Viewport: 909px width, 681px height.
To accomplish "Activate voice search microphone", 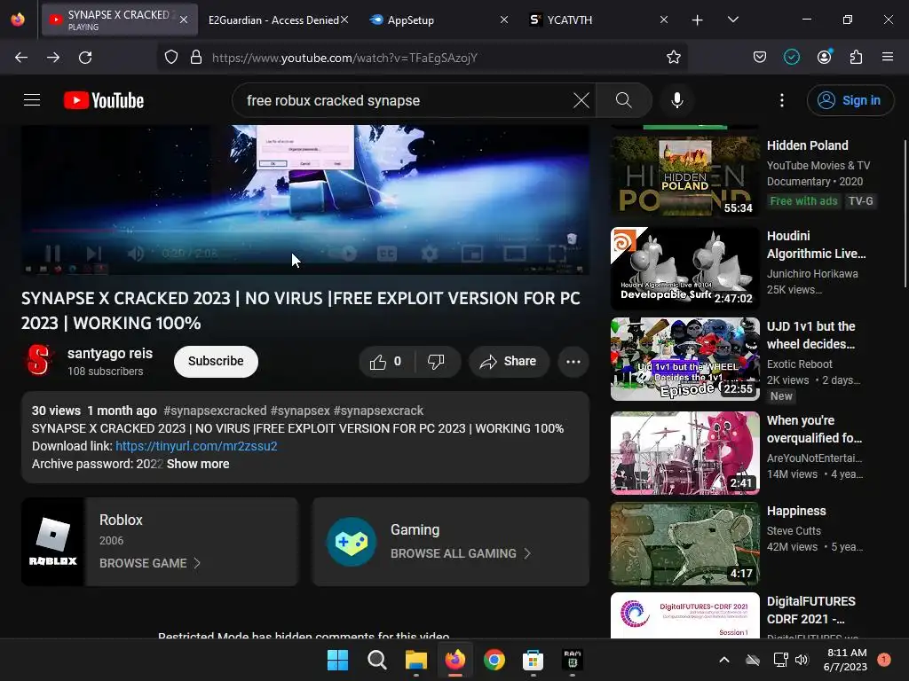I will (676, 100).
